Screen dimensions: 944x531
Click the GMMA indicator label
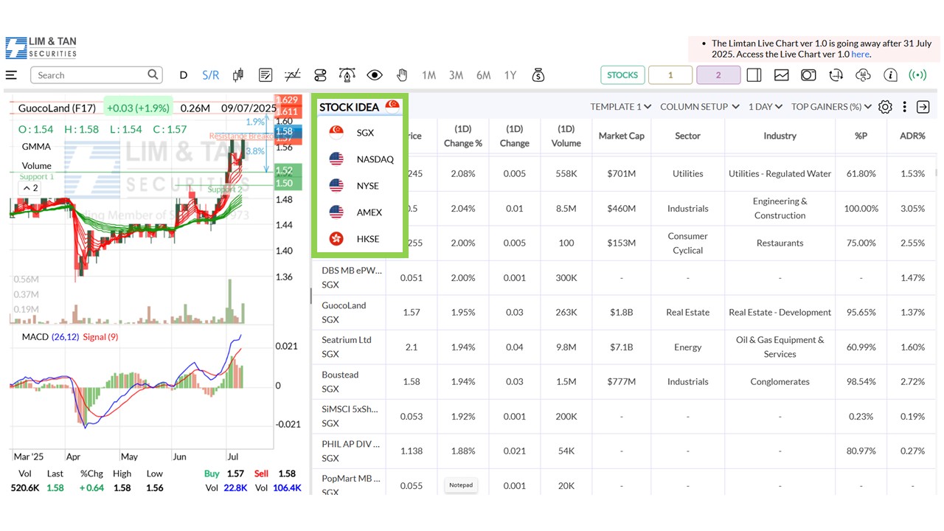point(36,146)
